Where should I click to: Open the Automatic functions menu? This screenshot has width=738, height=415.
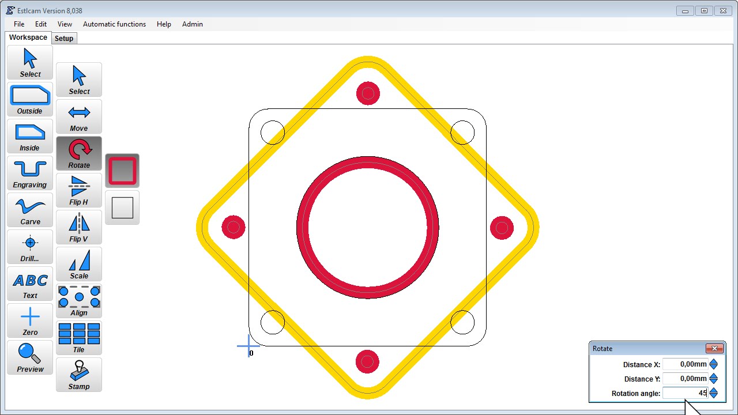coord(114,24)
